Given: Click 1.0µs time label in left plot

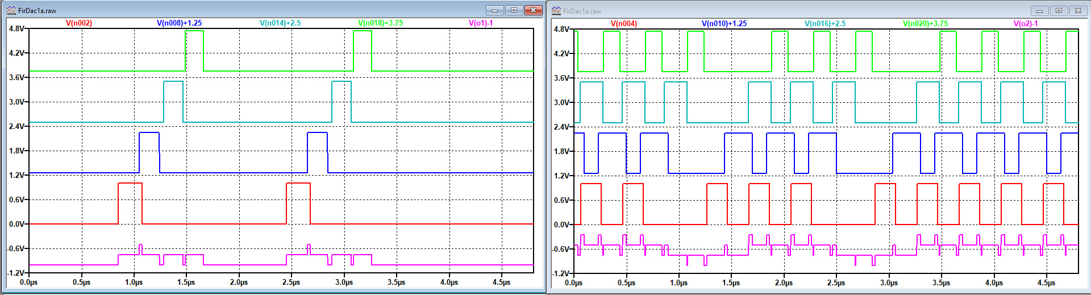Looking at the screenshot, I should point(134,282).
